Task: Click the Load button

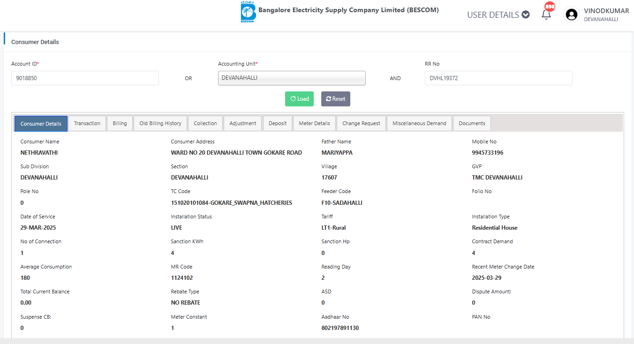Action: point(299,99)
